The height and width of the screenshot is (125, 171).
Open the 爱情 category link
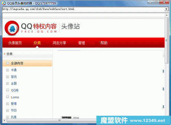click(14, 104)
